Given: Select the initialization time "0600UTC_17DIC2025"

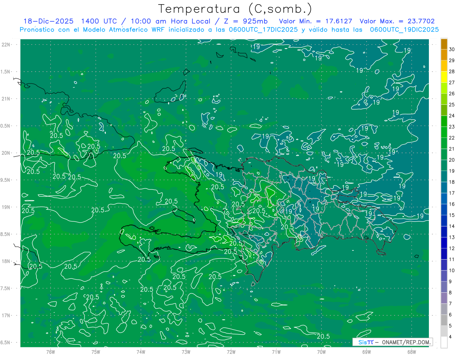Looking at the screenshot, I should click(x=263, y=30).
